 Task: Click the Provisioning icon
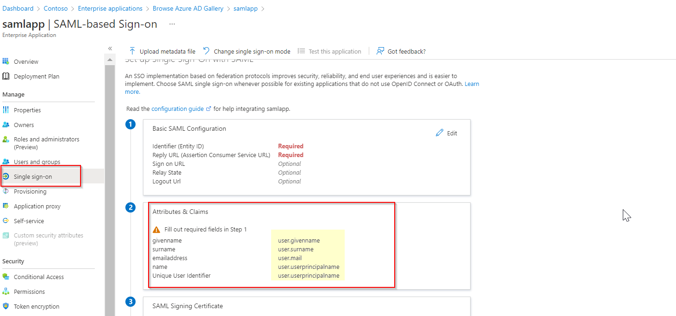[x=6, y=191]
